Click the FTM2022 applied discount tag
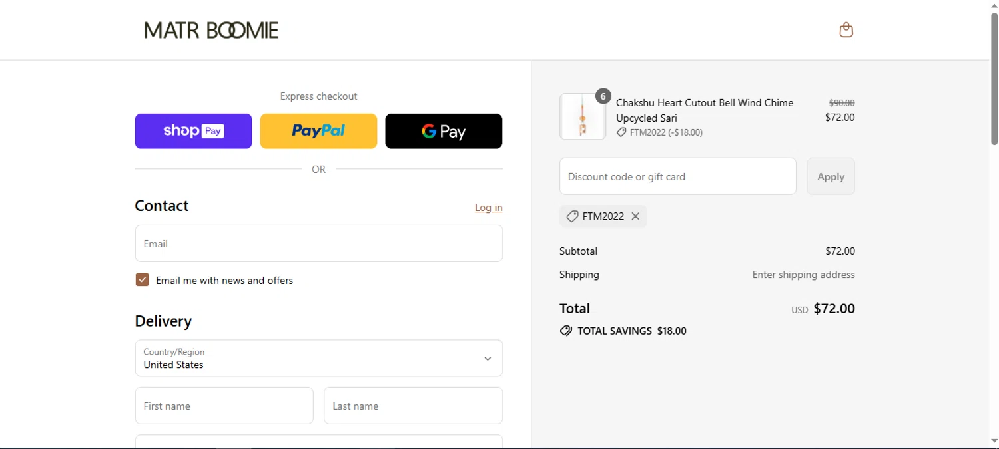Viewport: 999px width, 449px height. point(603,216)
